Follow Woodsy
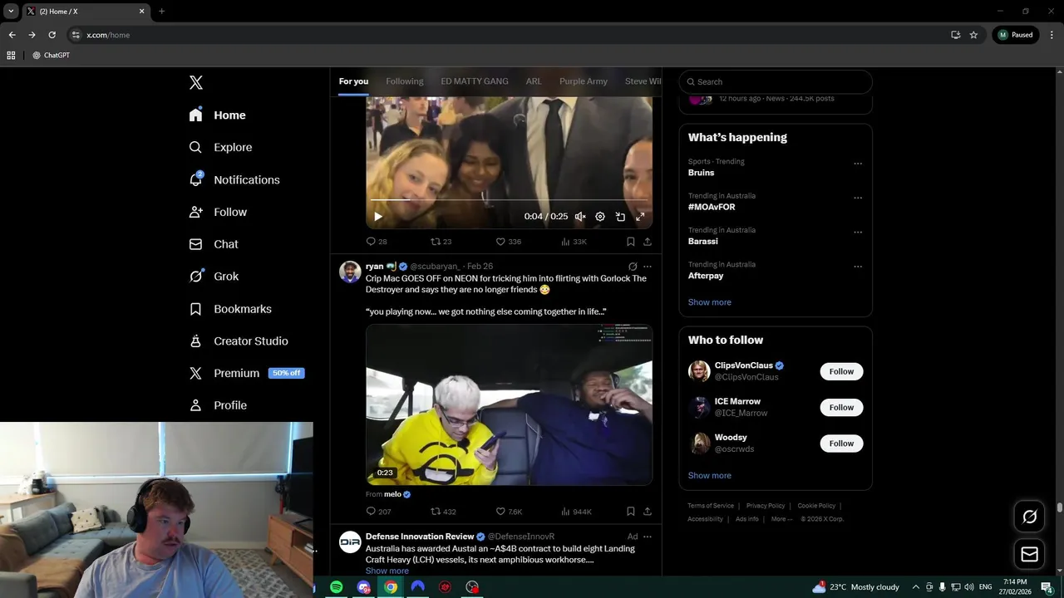This screenshot has width=1064, height=598. tap(841, 444)
